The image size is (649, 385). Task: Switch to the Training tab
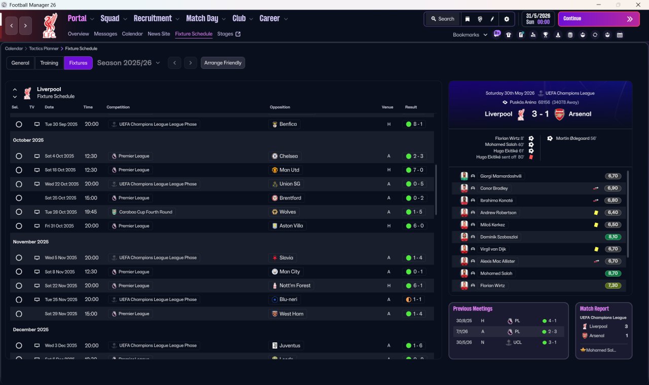(49, 63)
